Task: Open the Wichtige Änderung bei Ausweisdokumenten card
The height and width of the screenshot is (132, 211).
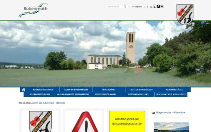Action: coord(127,121)
